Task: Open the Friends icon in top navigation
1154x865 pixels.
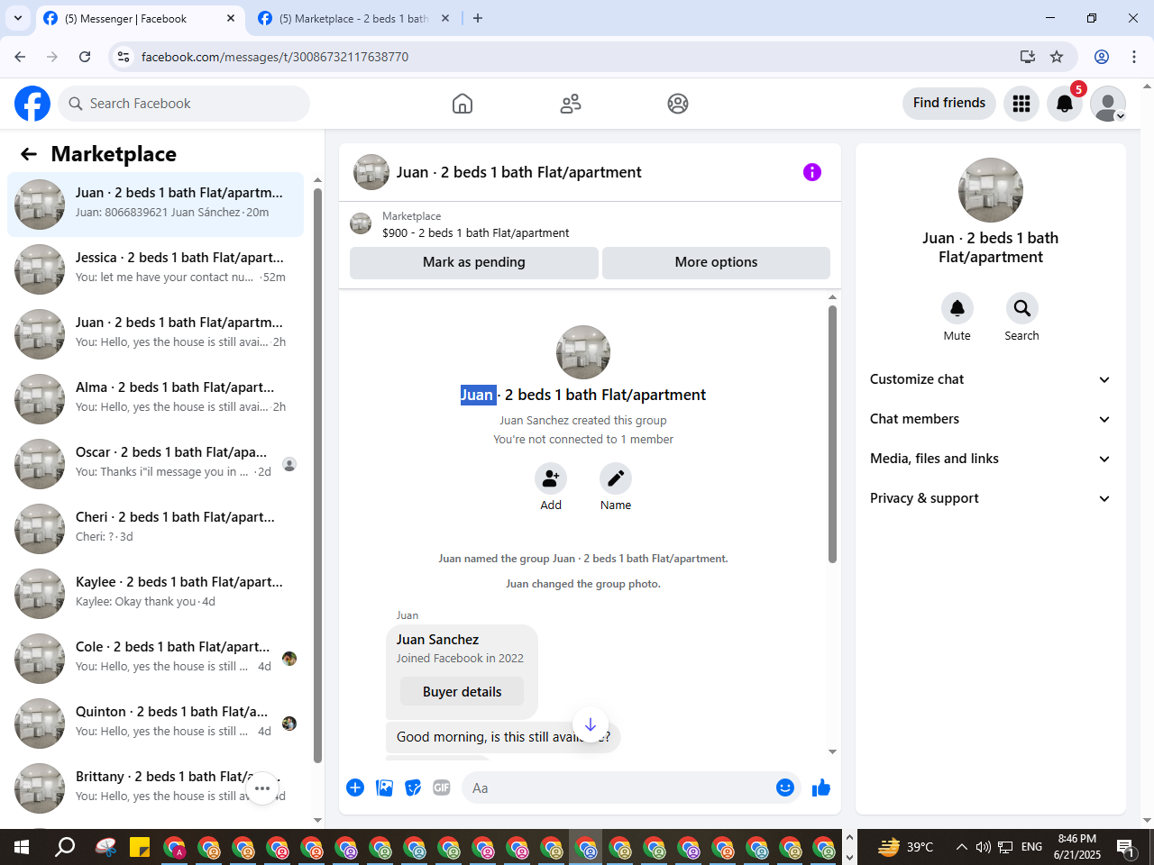Action: click(571, 104)
